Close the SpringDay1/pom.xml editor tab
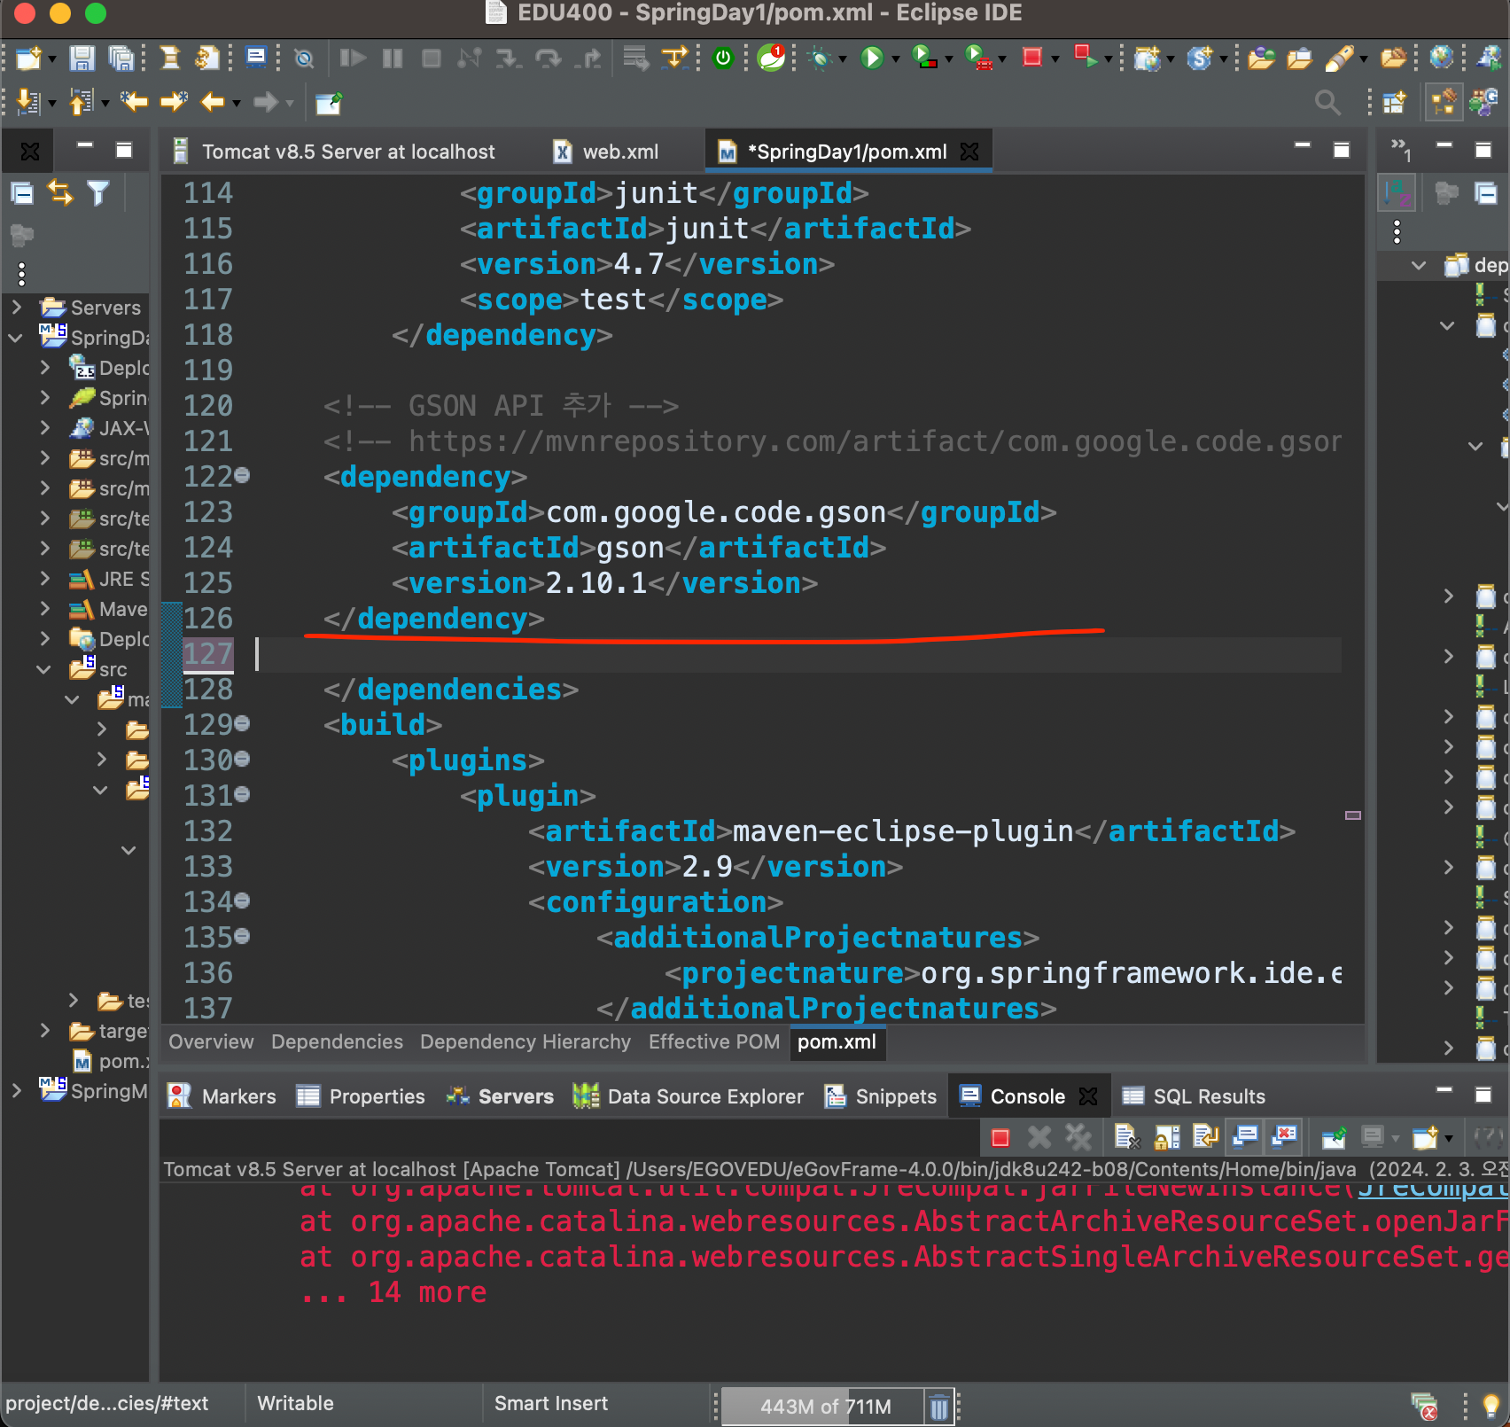Image resolution: width=1510 pixels, height=1427 pixels. pyautogui.click(x=970, y=152)
